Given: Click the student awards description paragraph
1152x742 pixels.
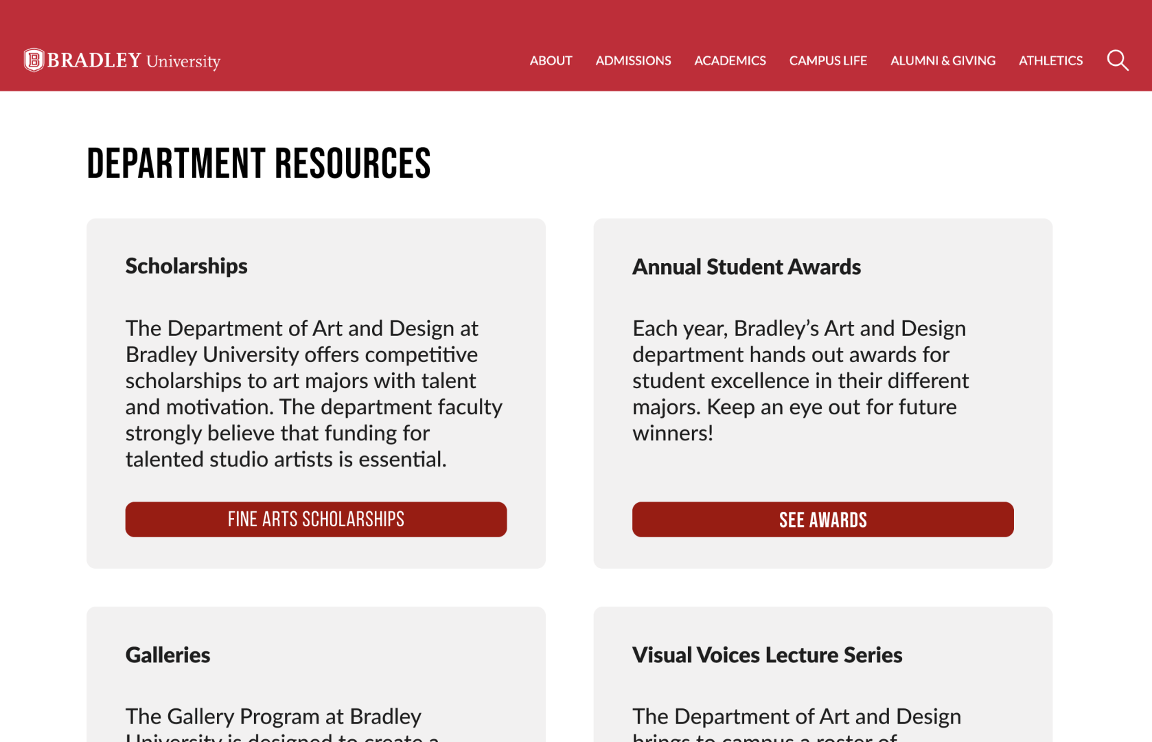Looking at the screenshot, I should (800, 381).
